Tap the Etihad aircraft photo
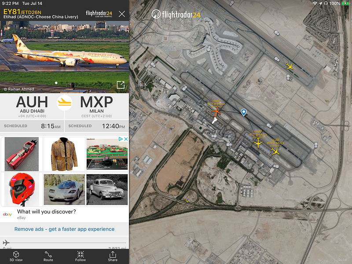Screen dimensions: 352x264 click(64, 57)
